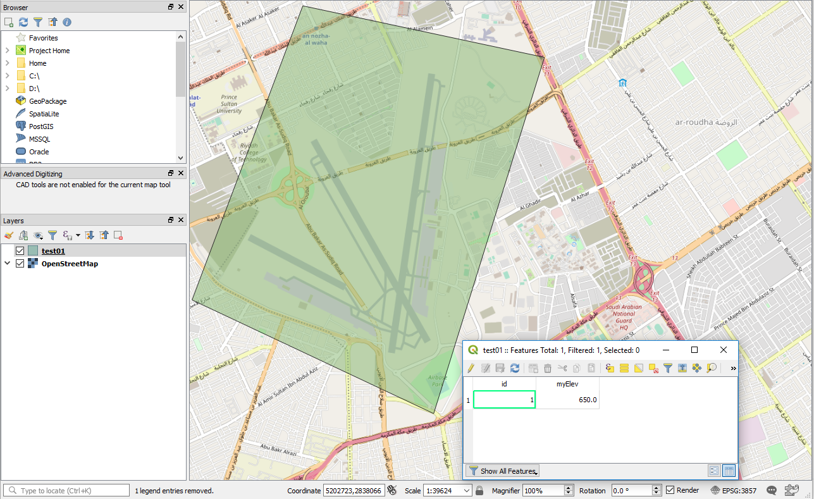Hide the OpenStreetMap layer

(x=20, y=263)
